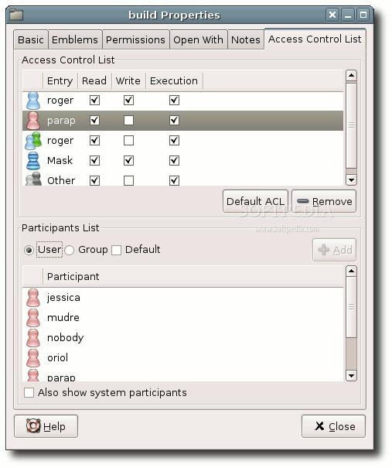Select the Other entry name

(x=61, y=180)
